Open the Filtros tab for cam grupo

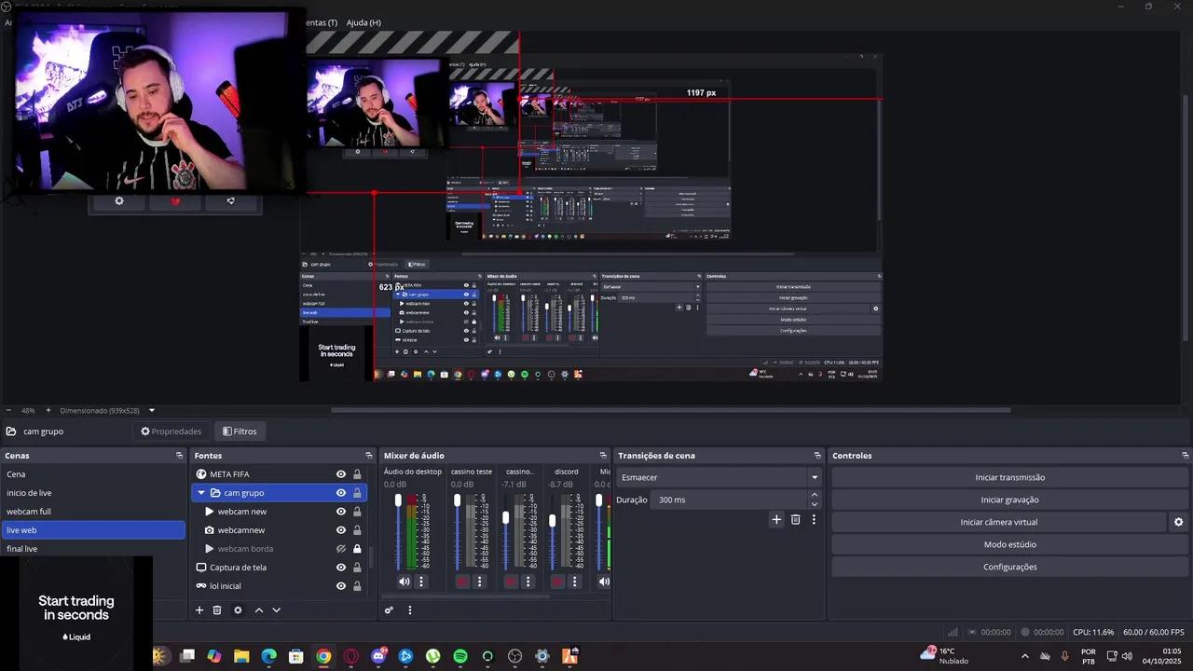tap(239, 431)
